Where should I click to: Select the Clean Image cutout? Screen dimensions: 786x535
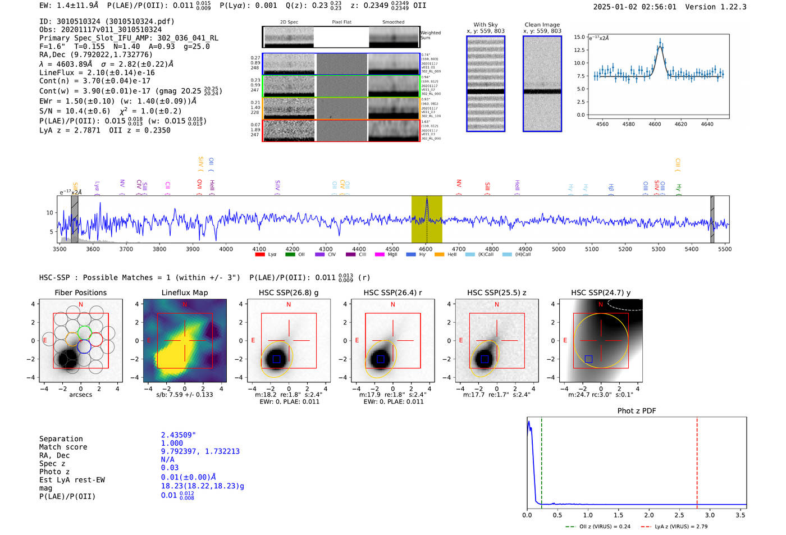tap(542, 84)
